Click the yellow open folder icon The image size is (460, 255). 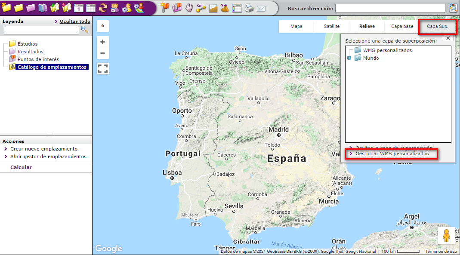click(x=18, y=8)
